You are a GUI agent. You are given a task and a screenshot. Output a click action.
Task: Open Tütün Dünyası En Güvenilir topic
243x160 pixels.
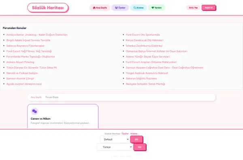(x=32, y=68)
